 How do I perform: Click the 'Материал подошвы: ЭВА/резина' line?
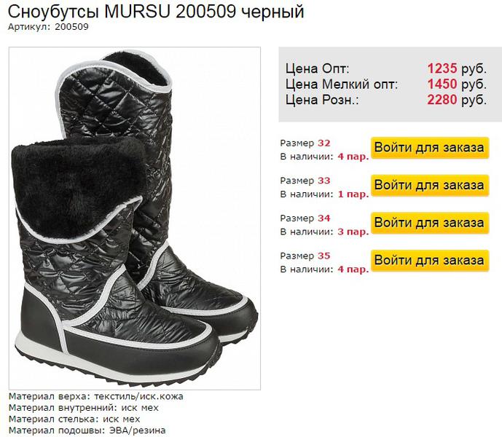[87, 430]
